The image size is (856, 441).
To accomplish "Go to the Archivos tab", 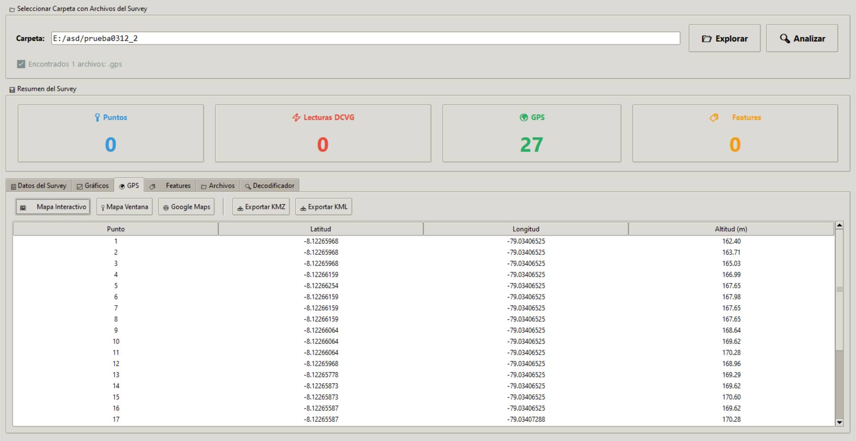I will [x=218, y=186].
